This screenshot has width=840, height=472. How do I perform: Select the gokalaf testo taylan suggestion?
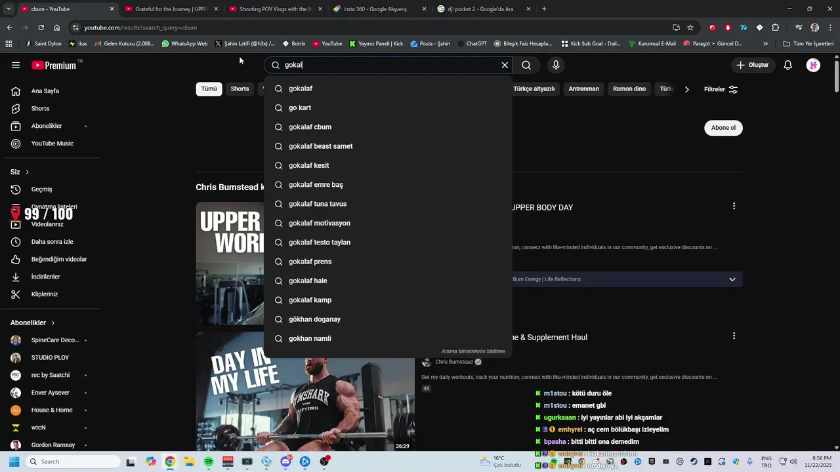click(388, 243)
